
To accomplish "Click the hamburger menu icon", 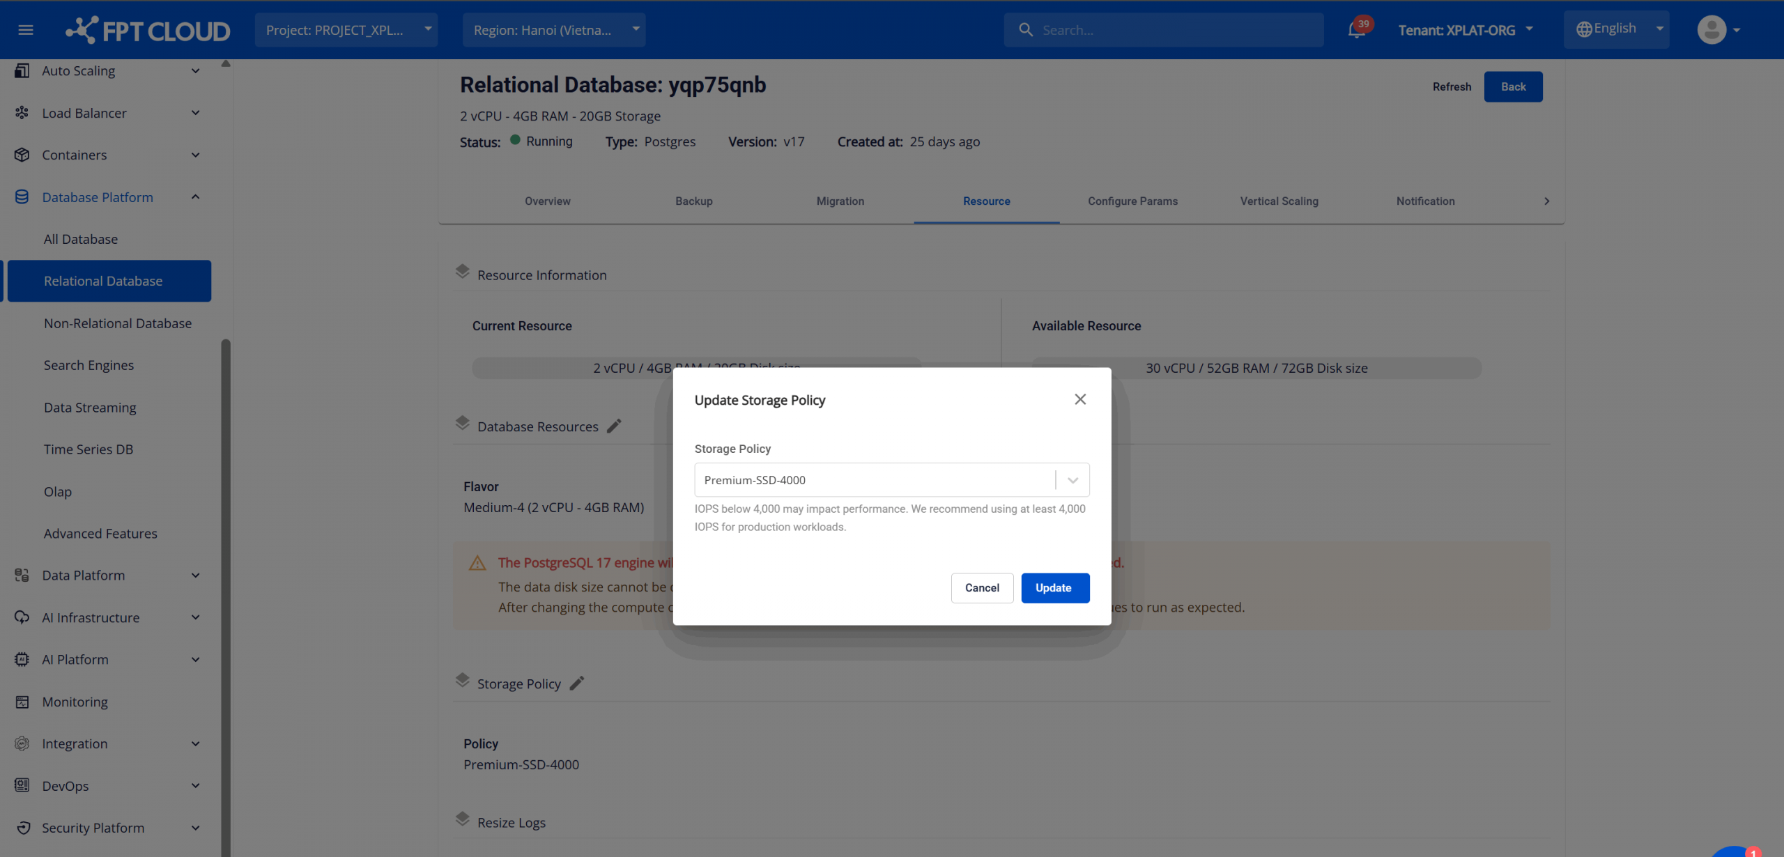I will point(26,30).
